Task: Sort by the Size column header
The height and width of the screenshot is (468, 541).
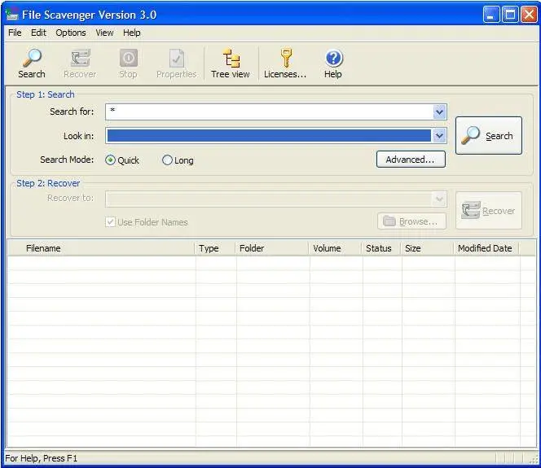Action: click(428, 248)
